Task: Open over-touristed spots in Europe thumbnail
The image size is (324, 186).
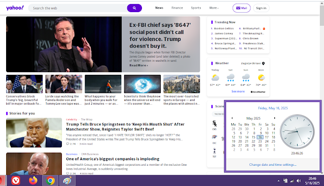Action: (182, 84)
